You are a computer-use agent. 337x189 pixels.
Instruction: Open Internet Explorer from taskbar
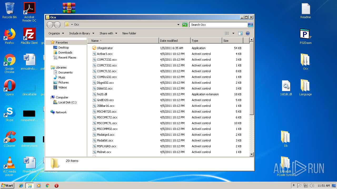click(x=21, y=186)
